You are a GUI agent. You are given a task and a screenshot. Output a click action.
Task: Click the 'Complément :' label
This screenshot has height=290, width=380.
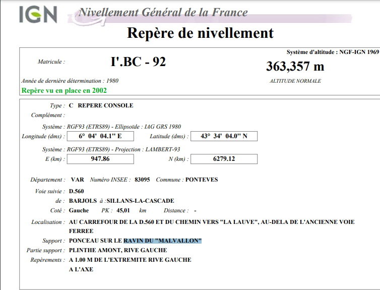(48, 115)
